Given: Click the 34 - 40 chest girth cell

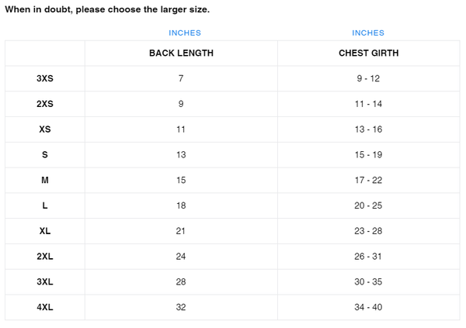Looking at the screenshot, I should pyautogui.click(x=368, y=307).
